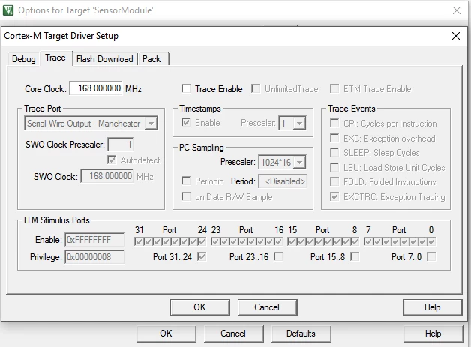Toggle the UnlimitedTrace checkbox
Image resolution: width=471 pixels, height=347 pixels.
point(256,89)
